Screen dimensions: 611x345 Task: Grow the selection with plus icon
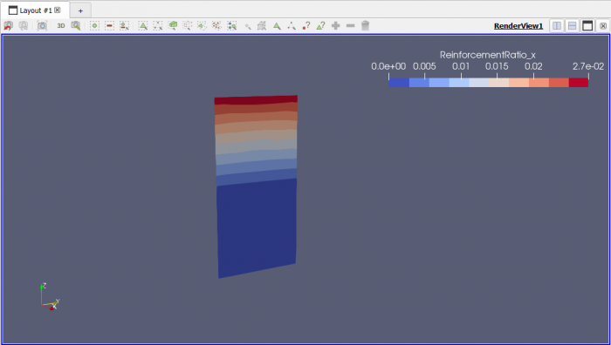[x=335, y=25]
